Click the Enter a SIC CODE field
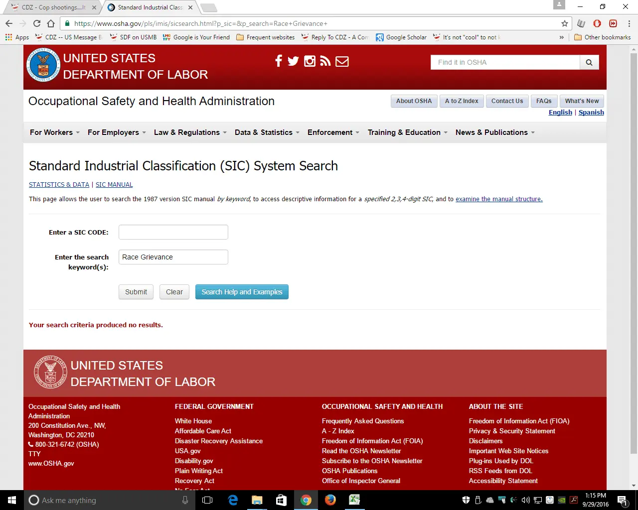The height and width of the screenshot is (510, 638). (x=173, y=232)
